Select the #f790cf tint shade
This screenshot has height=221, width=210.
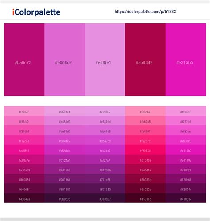coord(24,111)
